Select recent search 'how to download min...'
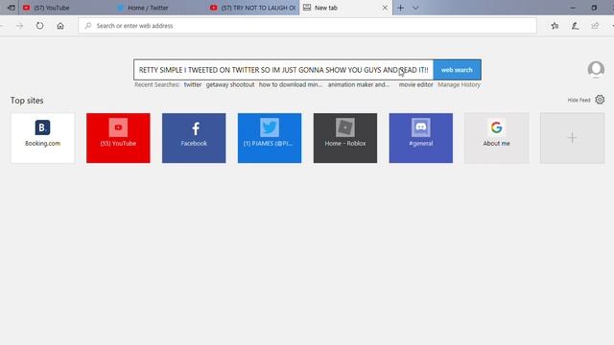Viewport: 614px width, 345px height. pos(290,84)
